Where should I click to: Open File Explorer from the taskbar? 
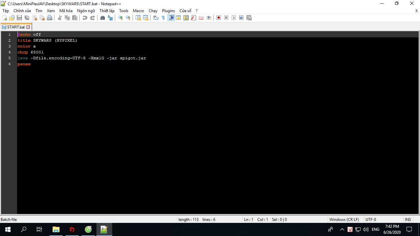click(x=56, y=229)
